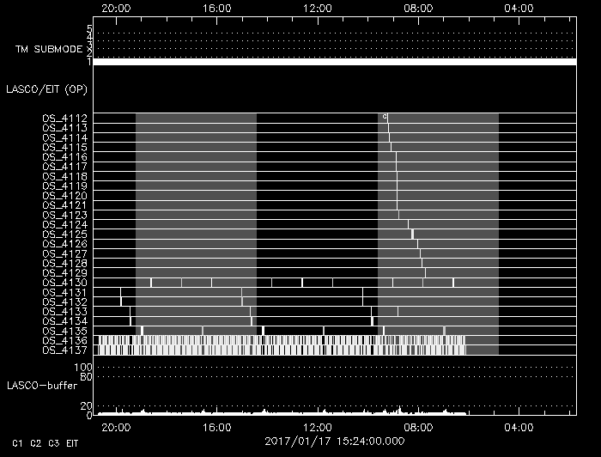601x457 pixels.
Task: Click the OS_4134 row label
Action: [x=64, y=321]
